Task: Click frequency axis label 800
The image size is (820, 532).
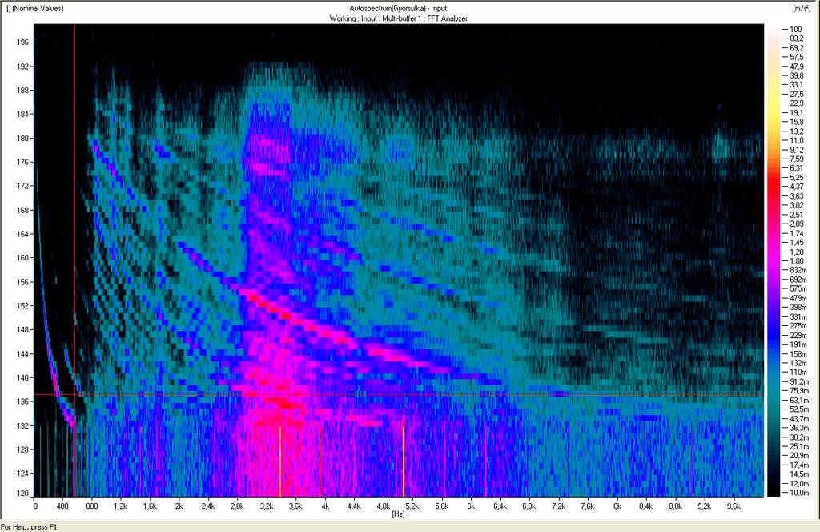Action: (x=91, y=506)
